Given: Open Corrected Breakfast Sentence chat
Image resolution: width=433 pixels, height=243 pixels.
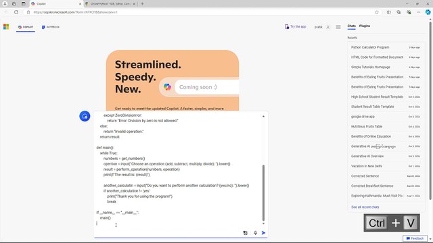Looking at the screenshot, I should coord(386,186).
